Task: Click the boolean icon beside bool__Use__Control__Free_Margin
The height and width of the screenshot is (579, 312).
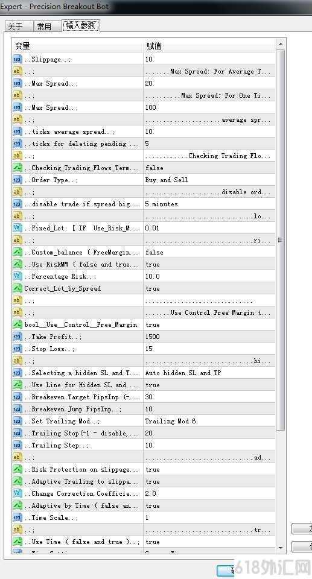Action: tap(18, 324)
